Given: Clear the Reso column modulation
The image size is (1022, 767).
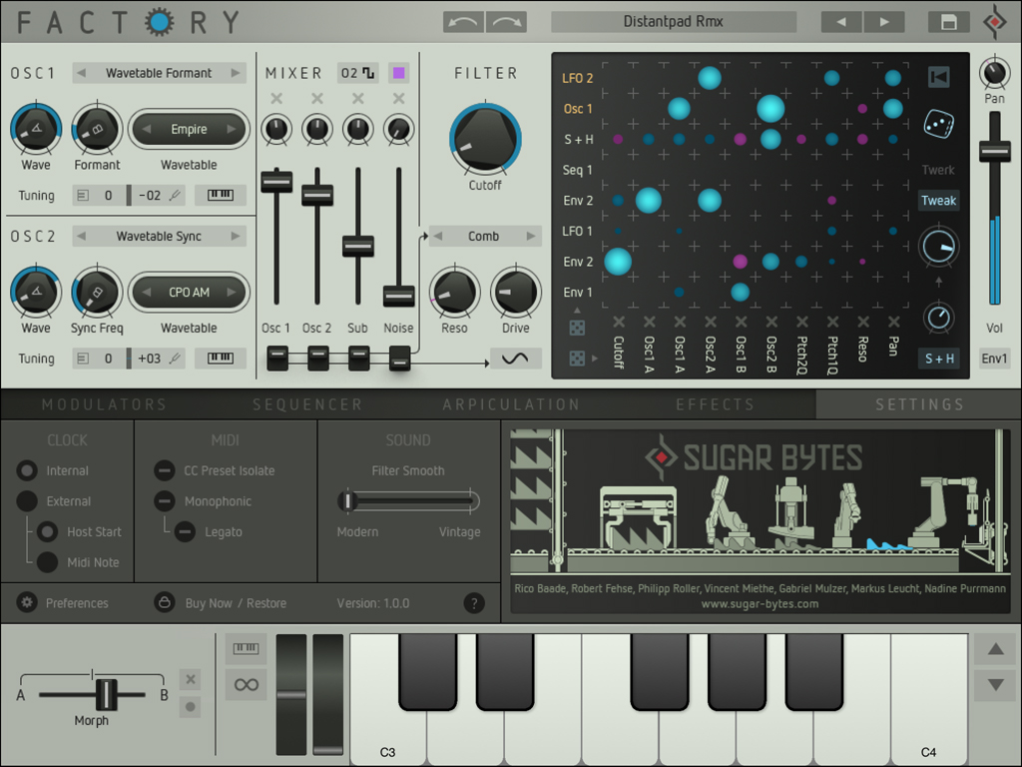Looking at the screenshot, I should pyautogui.click(x=863, y=322).
